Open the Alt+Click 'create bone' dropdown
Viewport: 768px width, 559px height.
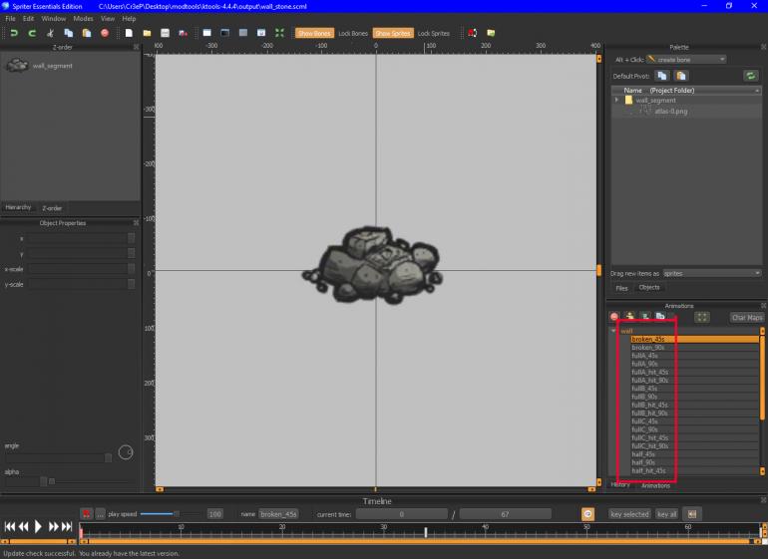686,59
